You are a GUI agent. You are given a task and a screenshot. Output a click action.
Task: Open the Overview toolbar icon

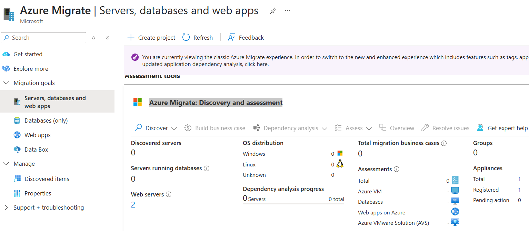[383, 127]
